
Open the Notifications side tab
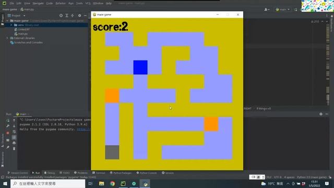(x=332, y=23)
